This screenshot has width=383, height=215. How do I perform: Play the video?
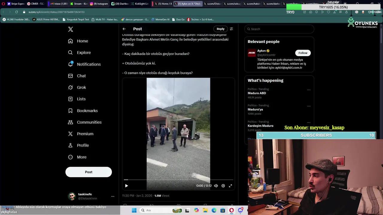tap(127, 186)
